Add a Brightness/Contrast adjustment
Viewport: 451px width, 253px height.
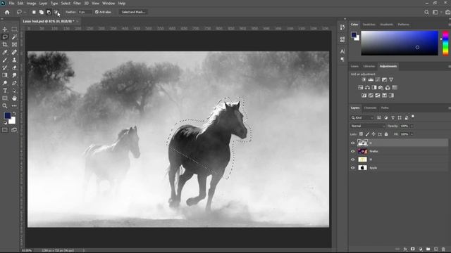tap(364, 79)
